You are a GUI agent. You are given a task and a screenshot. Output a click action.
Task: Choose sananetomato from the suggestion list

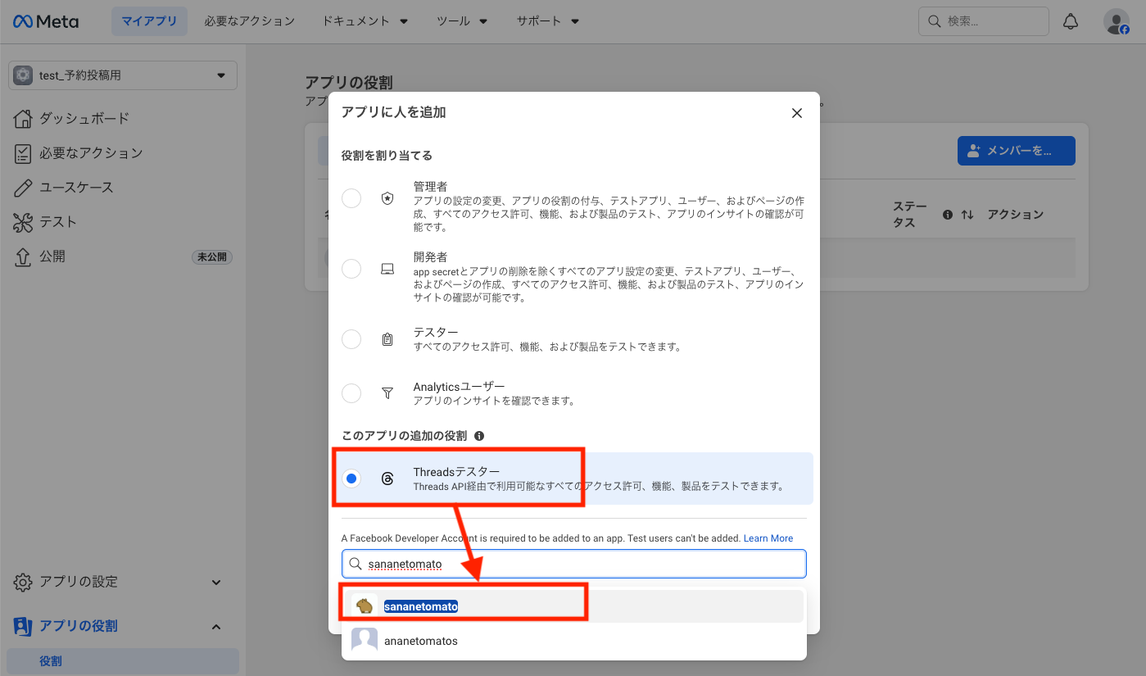[421, 606]
